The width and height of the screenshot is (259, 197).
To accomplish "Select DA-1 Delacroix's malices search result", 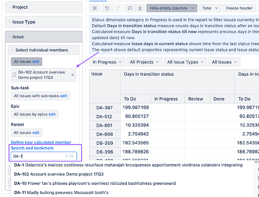I will pyautogui.click(x=128, y=165).
